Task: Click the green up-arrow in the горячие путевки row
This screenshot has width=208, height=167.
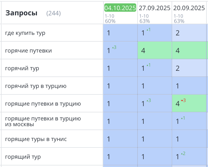Action: coord(113,48)
